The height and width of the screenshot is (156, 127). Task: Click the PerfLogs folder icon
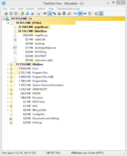click(11, 122)
